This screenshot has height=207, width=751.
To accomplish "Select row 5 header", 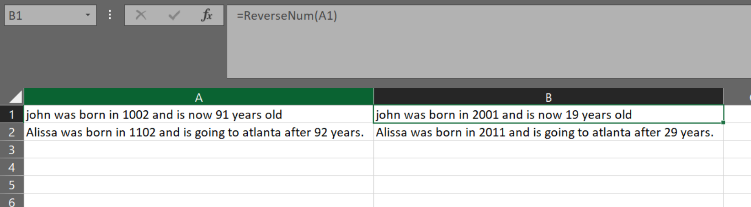I will coord(12,185).
